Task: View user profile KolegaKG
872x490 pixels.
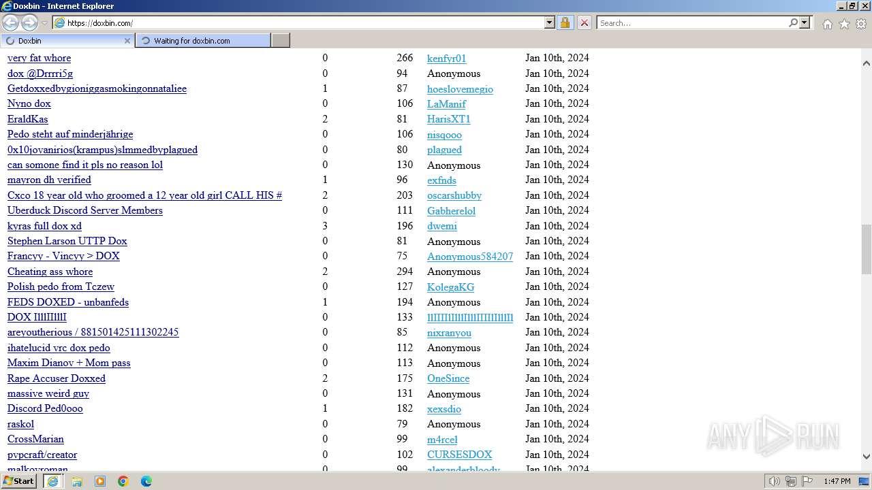Action: 450,287
